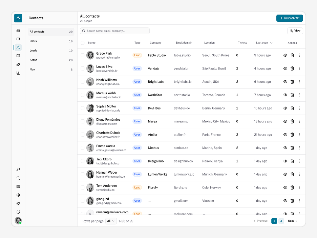The height and width of the screenshot is (238, 317).
Task: Click page 1 in pagination
Action: click(x=274, y=221)
